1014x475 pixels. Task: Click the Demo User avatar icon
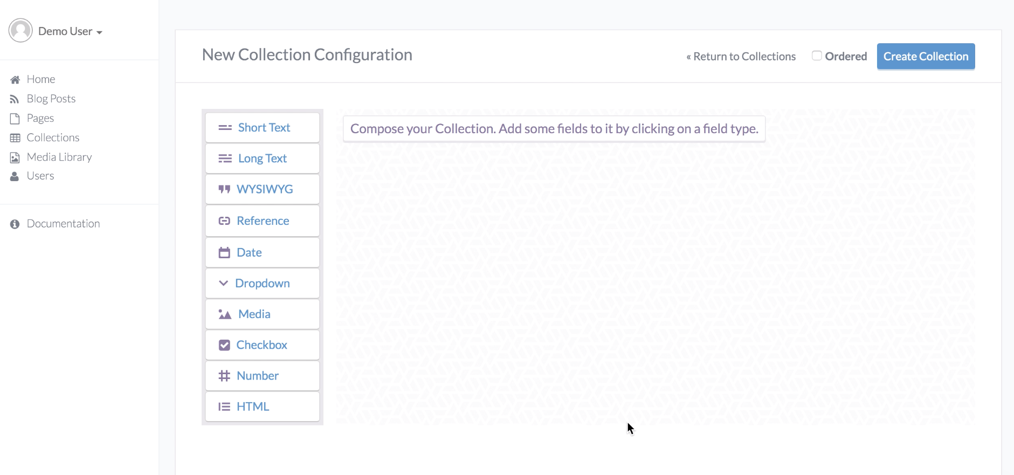pyautogui.click(x=20, y=31)
